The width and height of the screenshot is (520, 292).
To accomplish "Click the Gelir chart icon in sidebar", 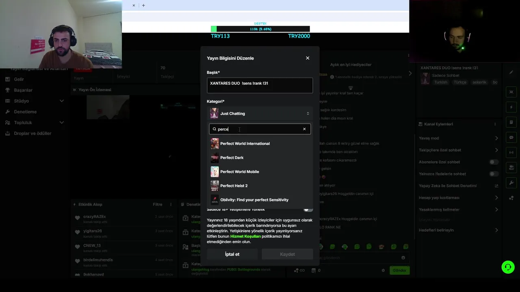I will pos(7,79).
